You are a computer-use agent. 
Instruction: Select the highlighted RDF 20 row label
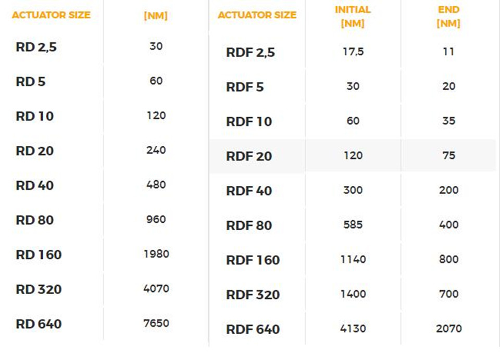[249, 157]
